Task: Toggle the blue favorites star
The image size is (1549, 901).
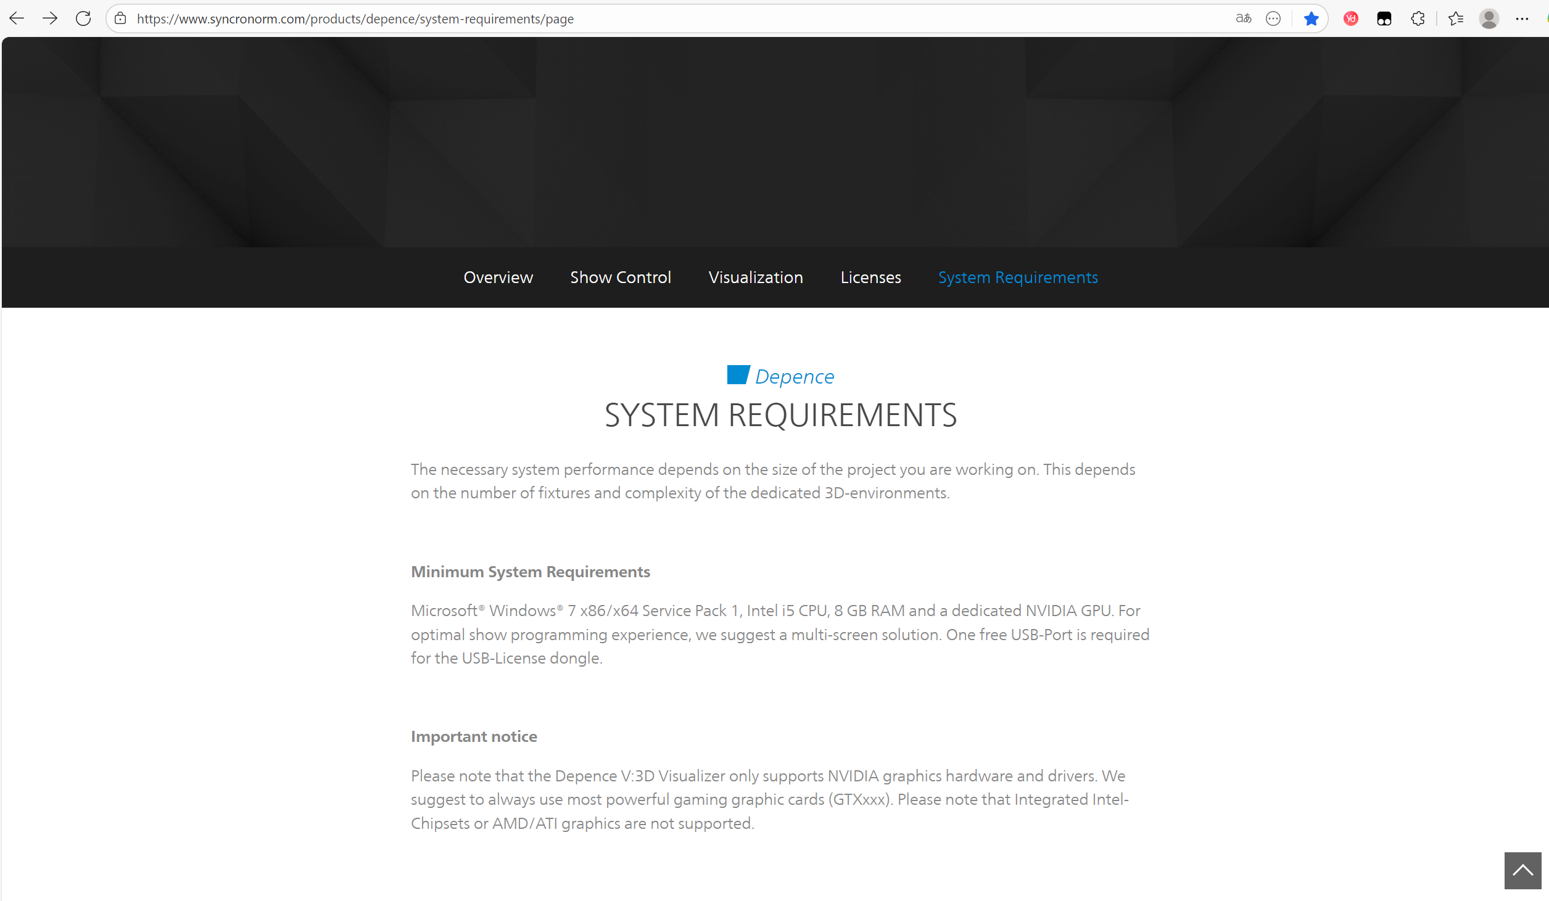Action: click(1311, 19)
